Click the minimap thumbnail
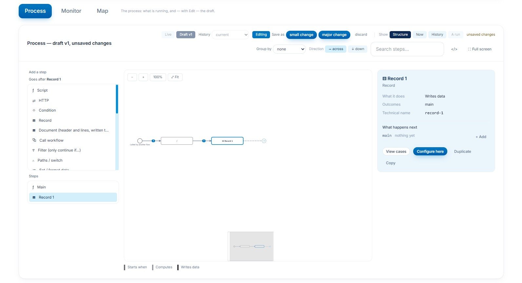The height and width of the screenshot is (283, 522). point(251,246)
